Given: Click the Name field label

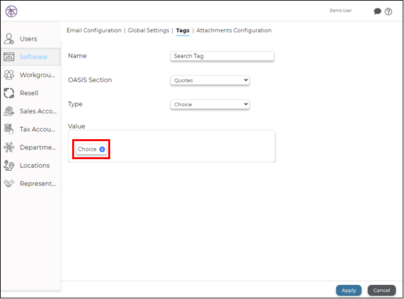Looking at the screenshot, I should 77,55.
